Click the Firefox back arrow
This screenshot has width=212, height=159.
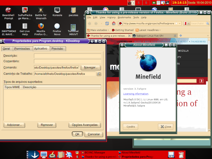[x=89, y=23]
